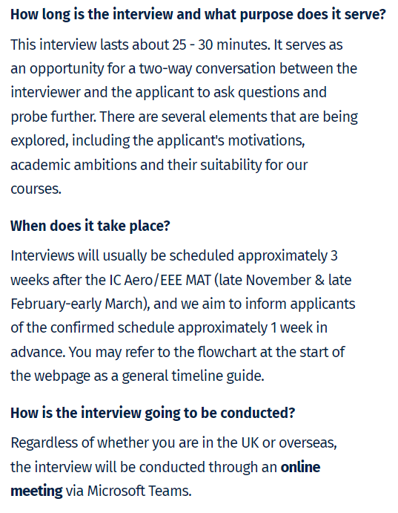Click the bold word "online"
This screenshot has width=398, height=513.
300,467
